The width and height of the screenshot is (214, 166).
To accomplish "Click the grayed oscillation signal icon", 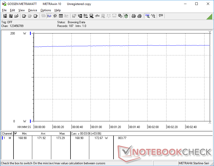I will (x=114, y=16).
